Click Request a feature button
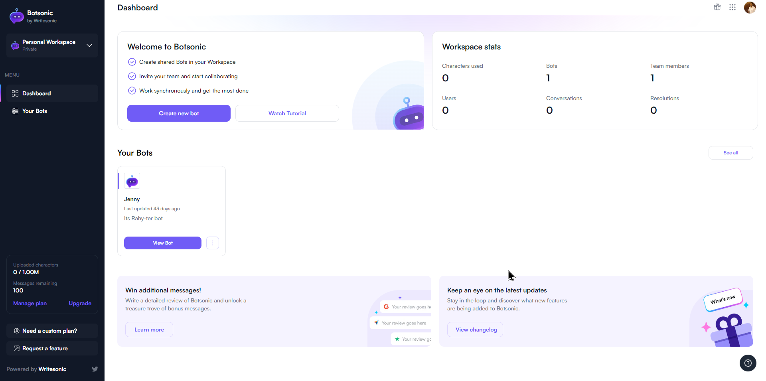 [x=52, y=348]
